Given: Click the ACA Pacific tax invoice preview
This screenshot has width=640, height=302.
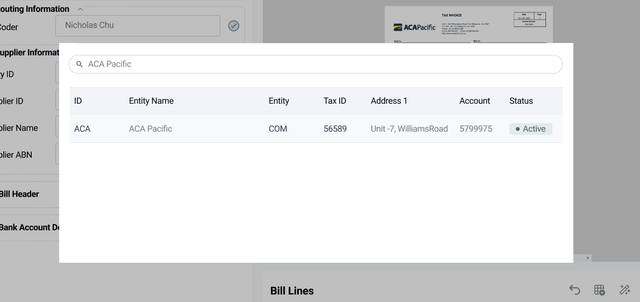Looking at the screenshot, I should (x=469, y=25).
